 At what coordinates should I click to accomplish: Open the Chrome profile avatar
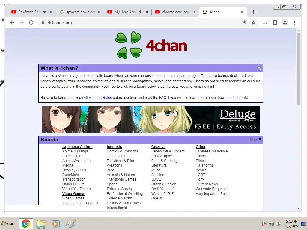click(285, 22)
